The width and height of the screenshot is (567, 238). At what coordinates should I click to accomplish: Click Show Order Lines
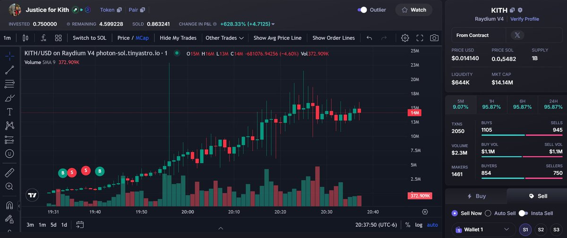click(x=333, y=38)
